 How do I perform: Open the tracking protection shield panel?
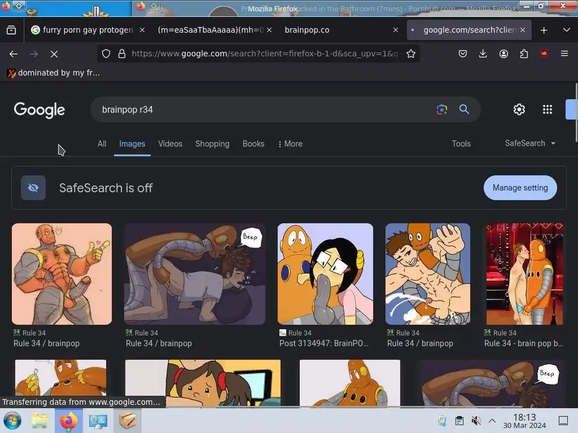coord(106,54)
